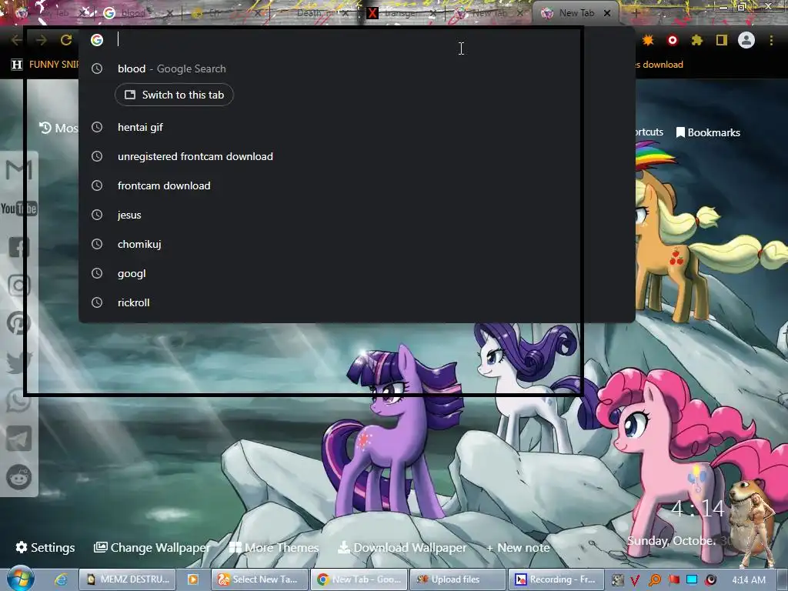Click Download Wallpaper
This screenshot has width=788, height=591.
(402, 547)
